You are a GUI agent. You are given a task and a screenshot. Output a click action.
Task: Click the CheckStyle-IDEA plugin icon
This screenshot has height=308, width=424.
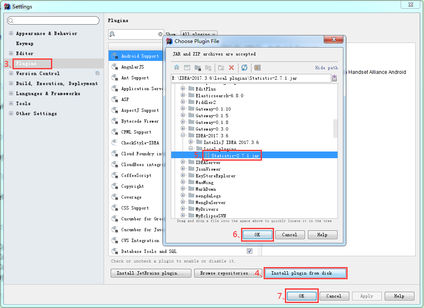pyautogui.click(x=114, y=143)
